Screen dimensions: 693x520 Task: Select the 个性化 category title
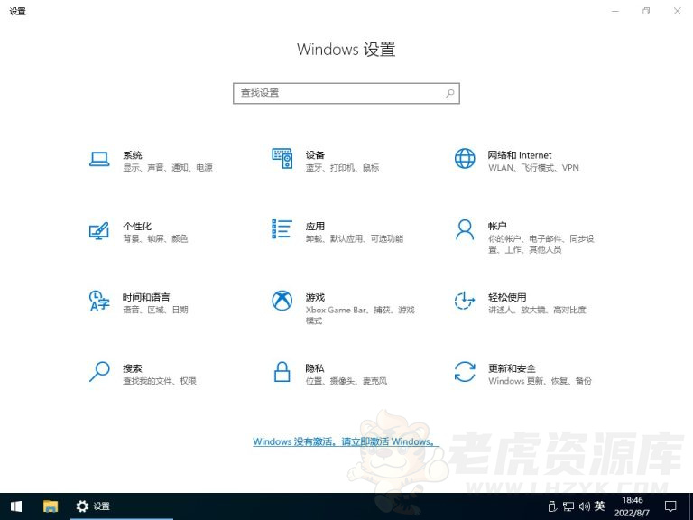[x=137, y=226]
